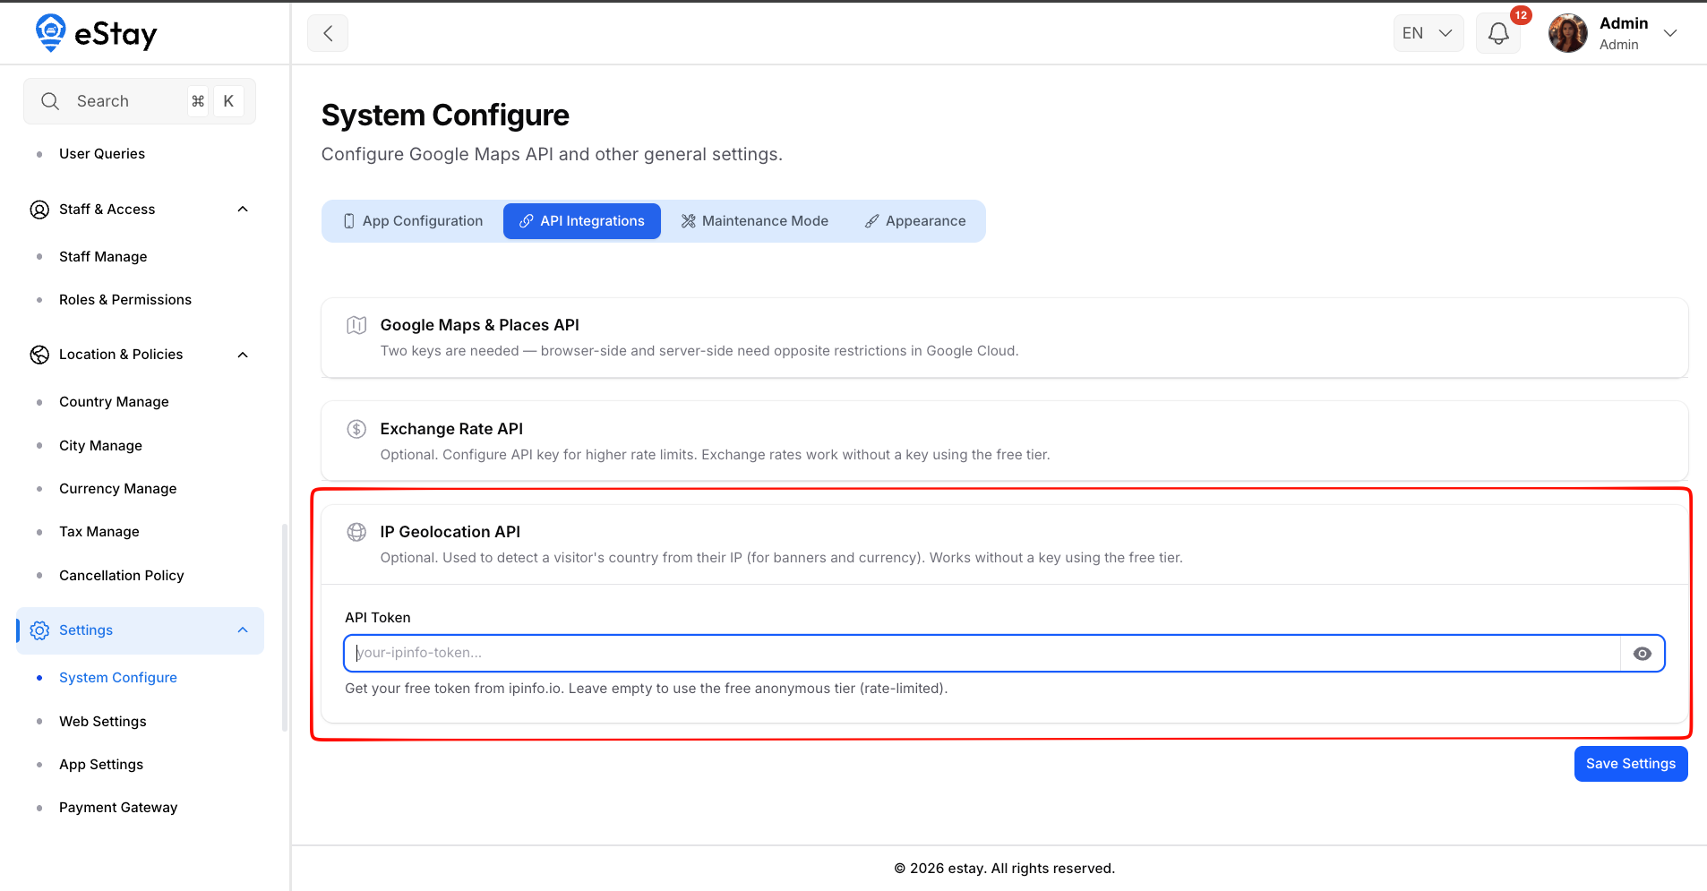1707x891 pixels.
Task: Open Cancellation Policy
Action: tap(122, 576)
